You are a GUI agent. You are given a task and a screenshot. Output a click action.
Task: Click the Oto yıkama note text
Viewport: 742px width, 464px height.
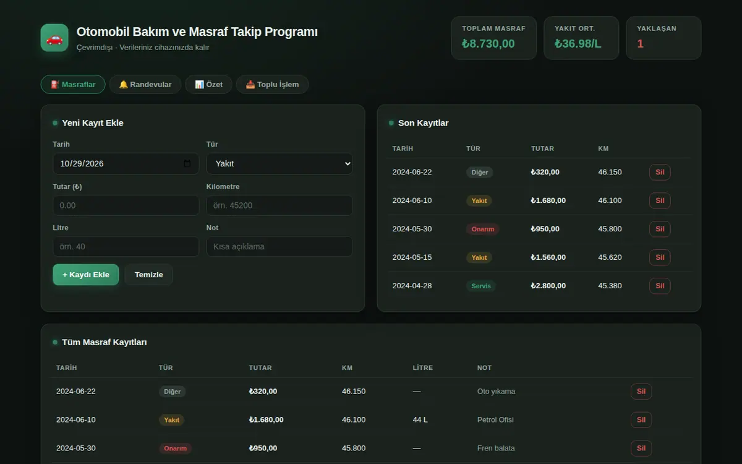[x=497, y=392]
